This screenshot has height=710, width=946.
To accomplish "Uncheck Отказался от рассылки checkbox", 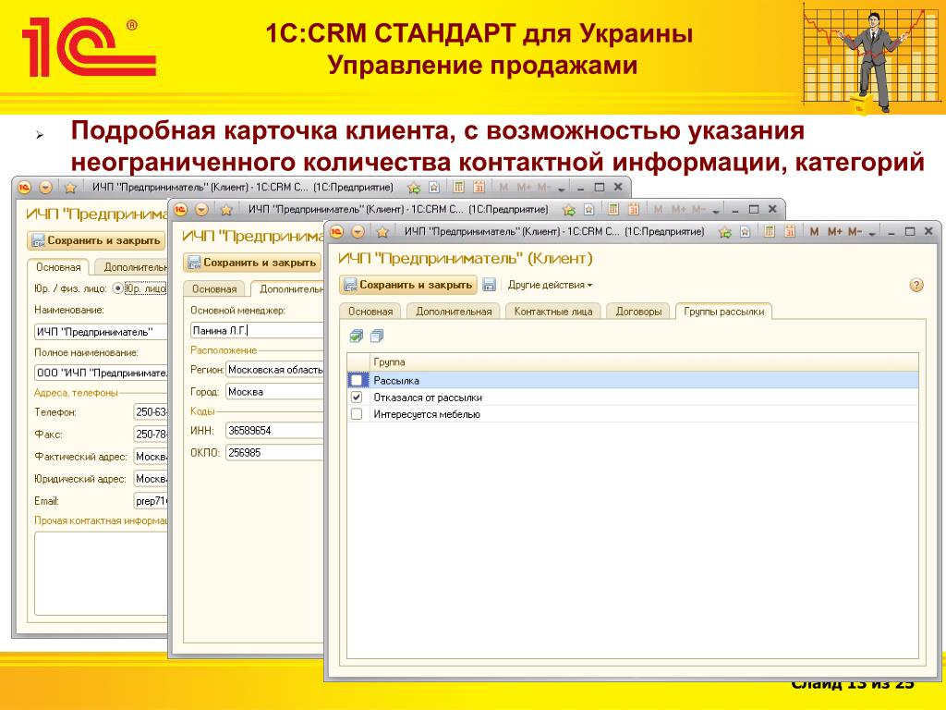I will [x=357, y=398].
